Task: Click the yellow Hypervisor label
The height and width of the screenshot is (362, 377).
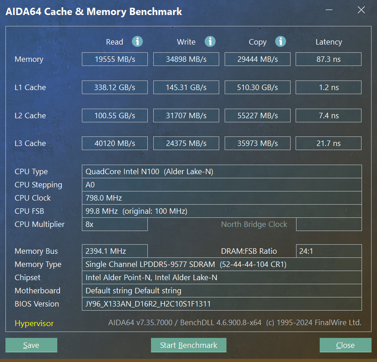Action: point(34,323)
